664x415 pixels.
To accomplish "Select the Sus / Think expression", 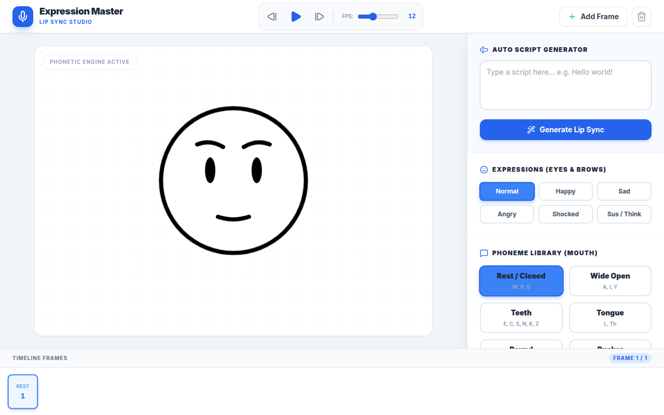I will point(624,214).
